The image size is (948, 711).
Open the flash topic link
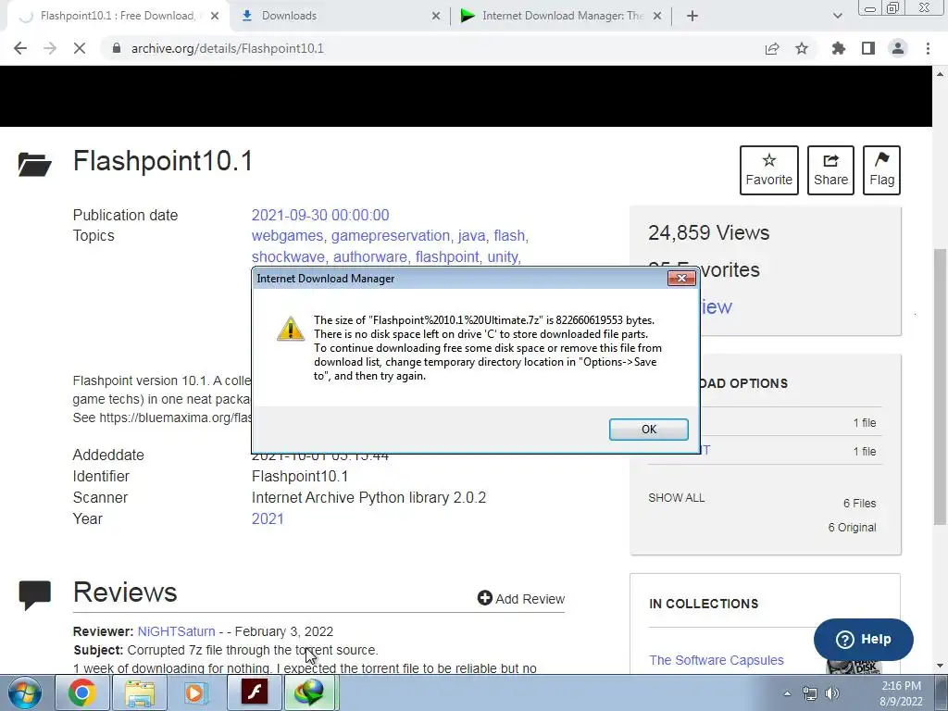(x=509, y=236)
